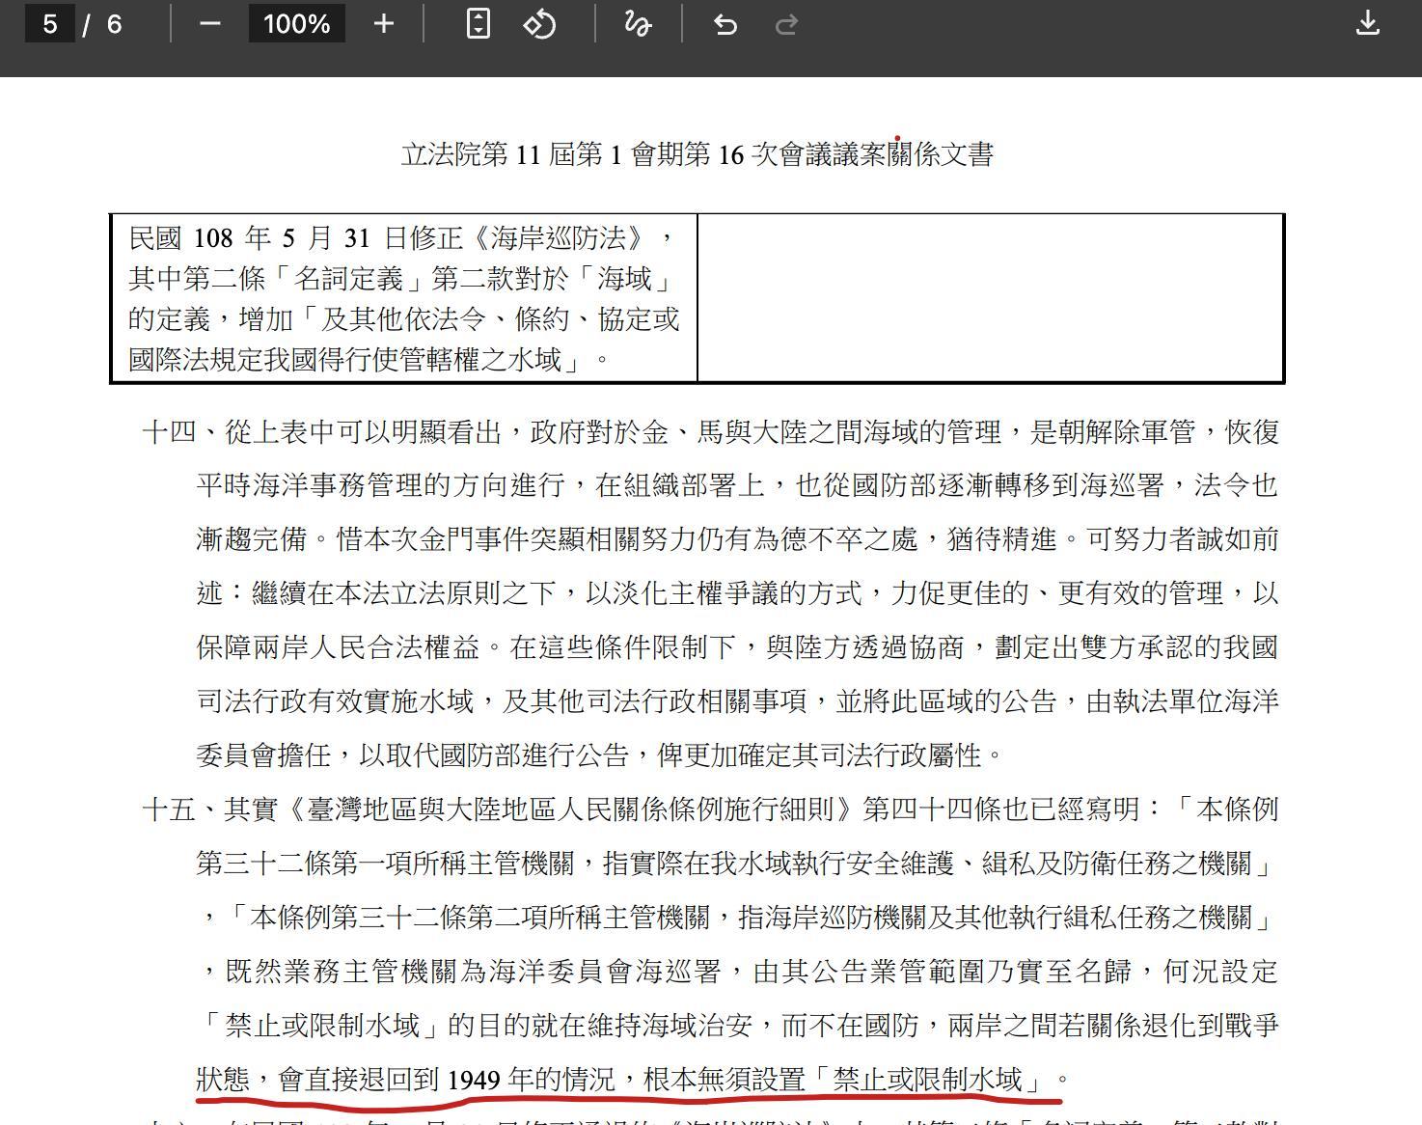Rotate the page counterclockwise

(537, 25)
